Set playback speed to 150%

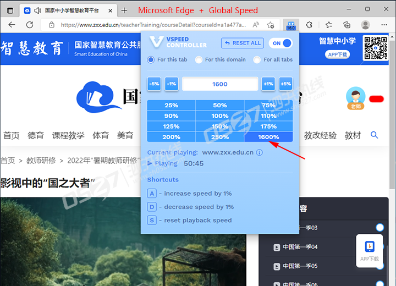[220, 127]
